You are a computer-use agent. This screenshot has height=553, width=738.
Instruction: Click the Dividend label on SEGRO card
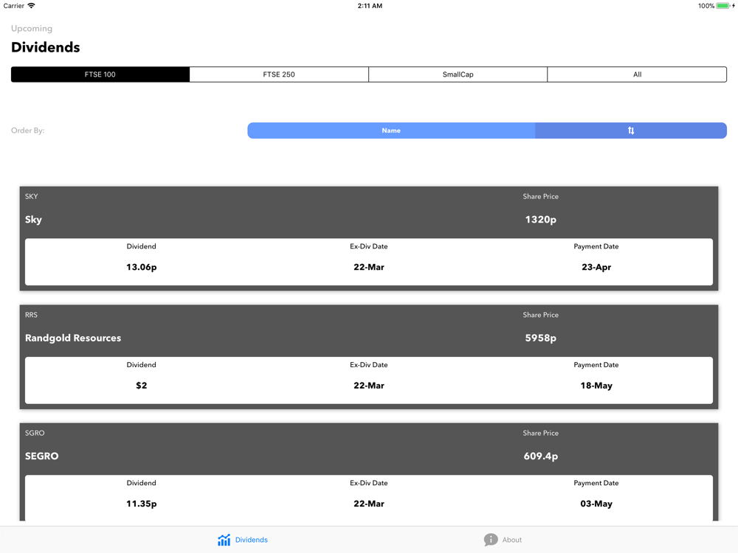tap(141, 483)
